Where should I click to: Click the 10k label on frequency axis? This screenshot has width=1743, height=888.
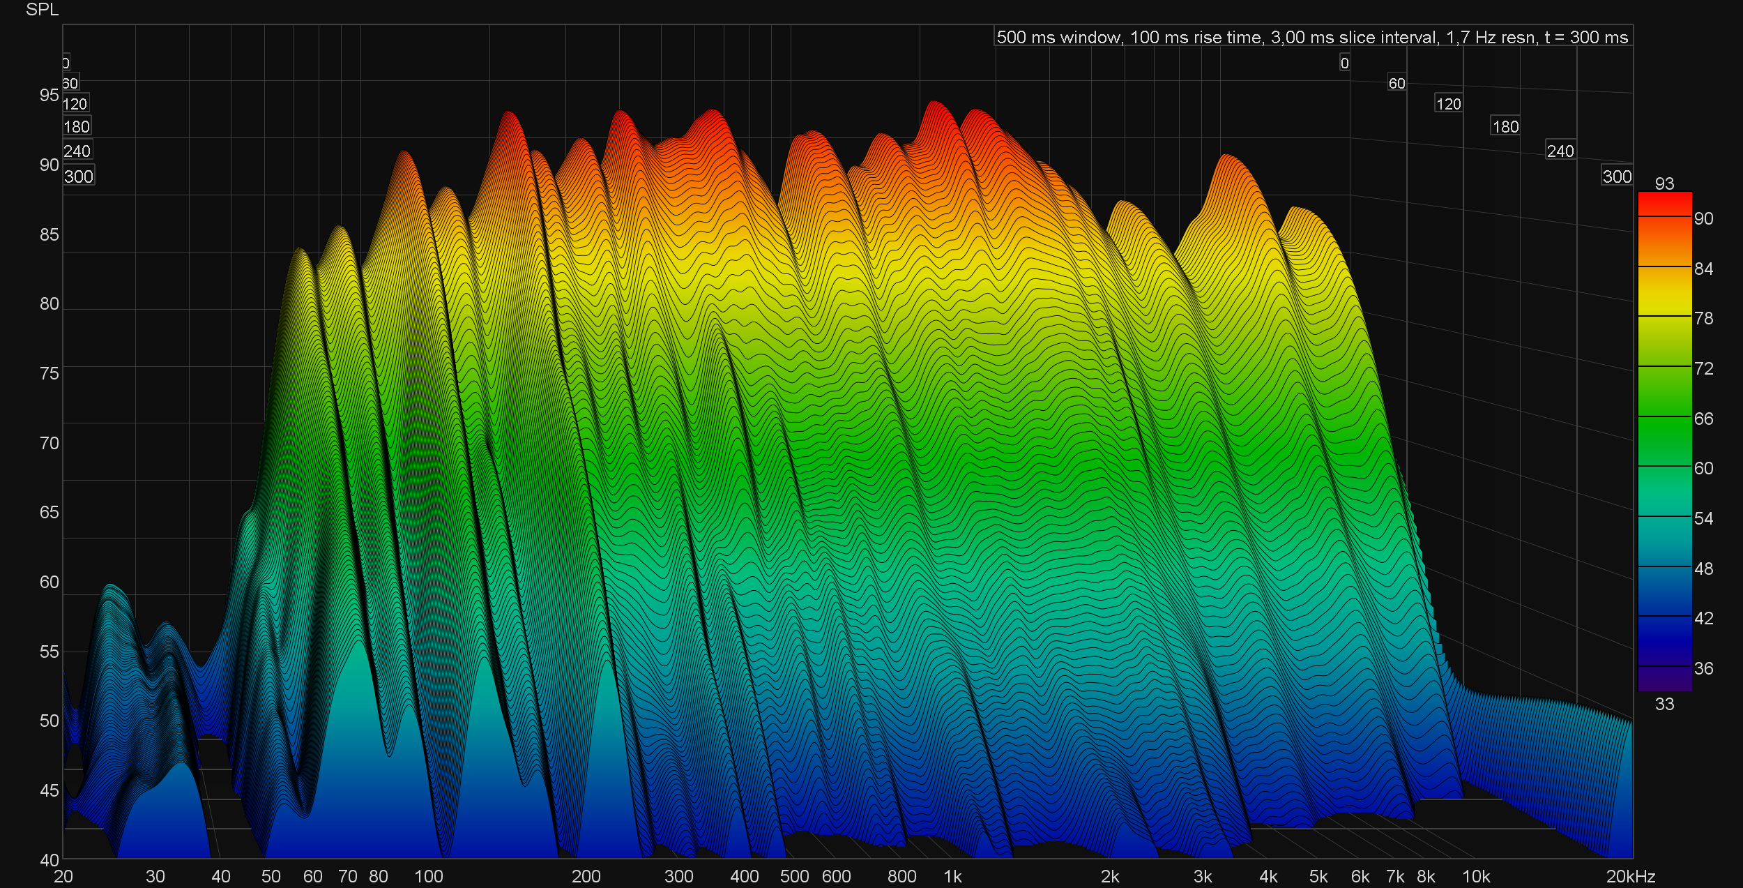coord(1476,876)
